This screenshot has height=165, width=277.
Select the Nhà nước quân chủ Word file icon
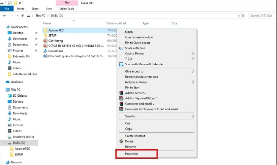pyautogui.click(x=46, y=56)
